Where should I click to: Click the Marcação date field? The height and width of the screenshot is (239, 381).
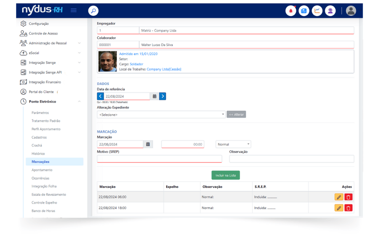(120, 144)
